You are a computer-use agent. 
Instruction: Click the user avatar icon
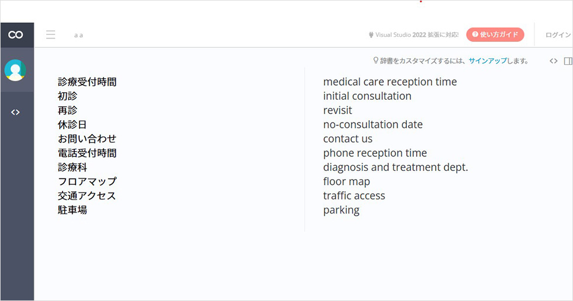pos(15,70)
